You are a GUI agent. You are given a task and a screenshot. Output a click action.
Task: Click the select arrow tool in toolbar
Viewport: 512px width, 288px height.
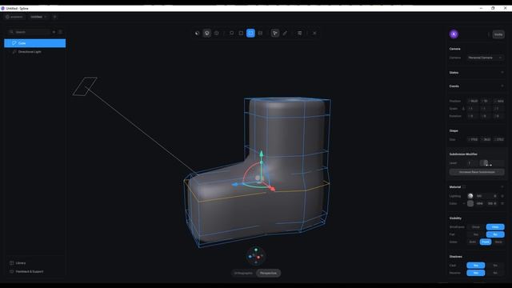(x=275, y=33)
